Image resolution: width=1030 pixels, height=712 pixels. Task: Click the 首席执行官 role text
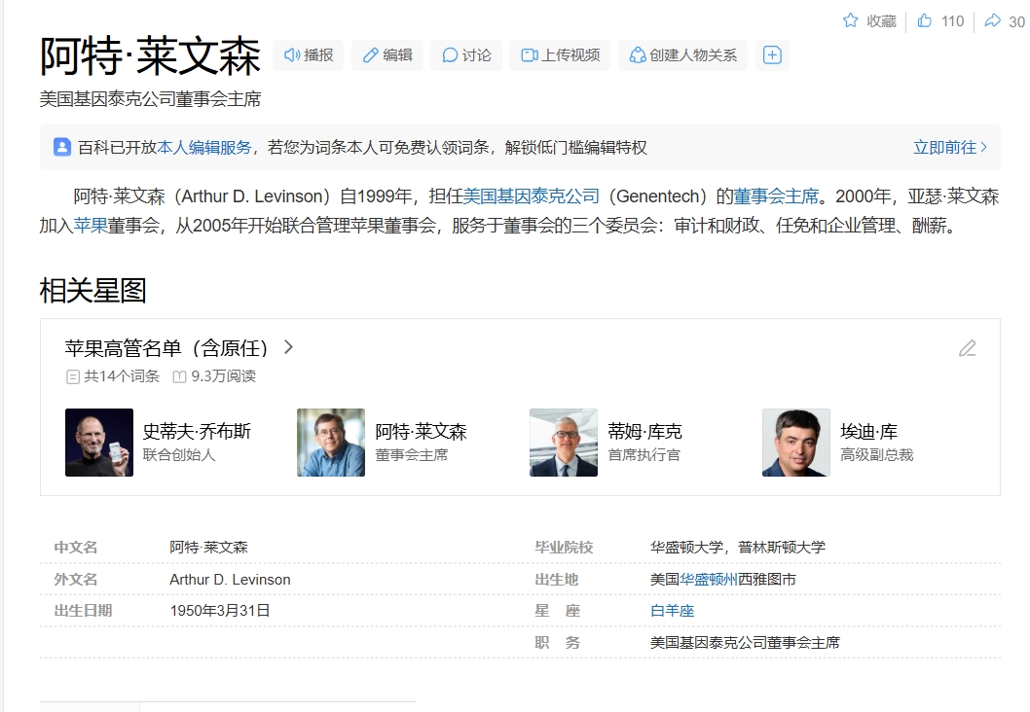[x=644, y=455]
